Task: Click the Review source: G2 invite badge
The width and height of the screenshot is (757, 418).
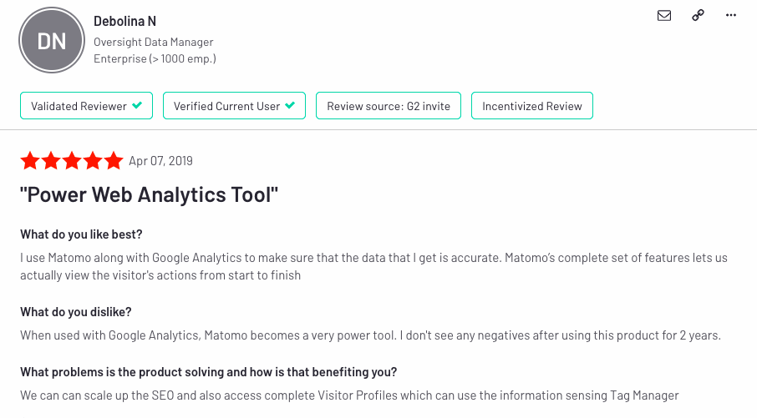Action: [x=389, y=106]
